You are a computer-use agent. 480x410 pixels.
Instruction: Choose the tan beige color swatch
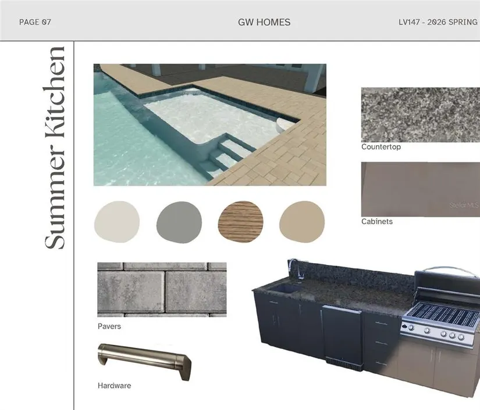coord(301,221)
